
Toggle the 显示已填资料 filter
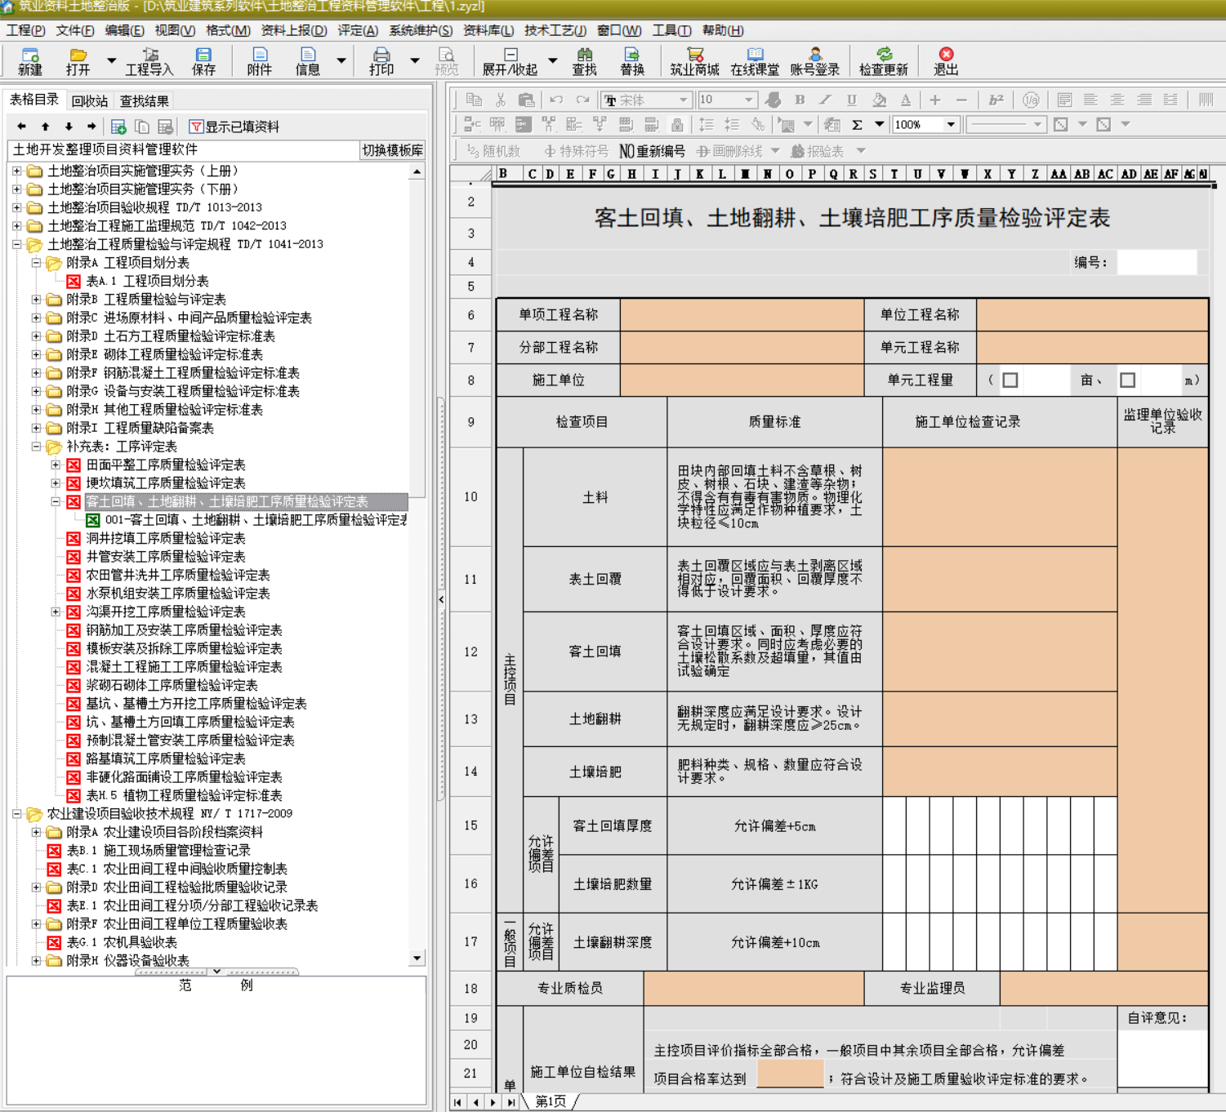234,127
